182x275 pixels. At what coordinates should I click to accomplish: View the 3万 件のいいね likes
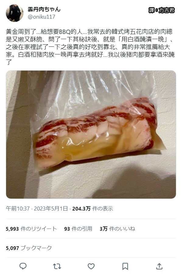117,229
